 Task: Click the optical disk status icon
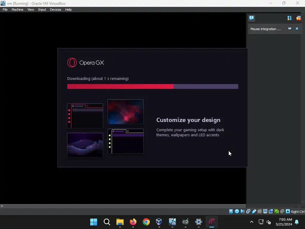coord(237,211)
